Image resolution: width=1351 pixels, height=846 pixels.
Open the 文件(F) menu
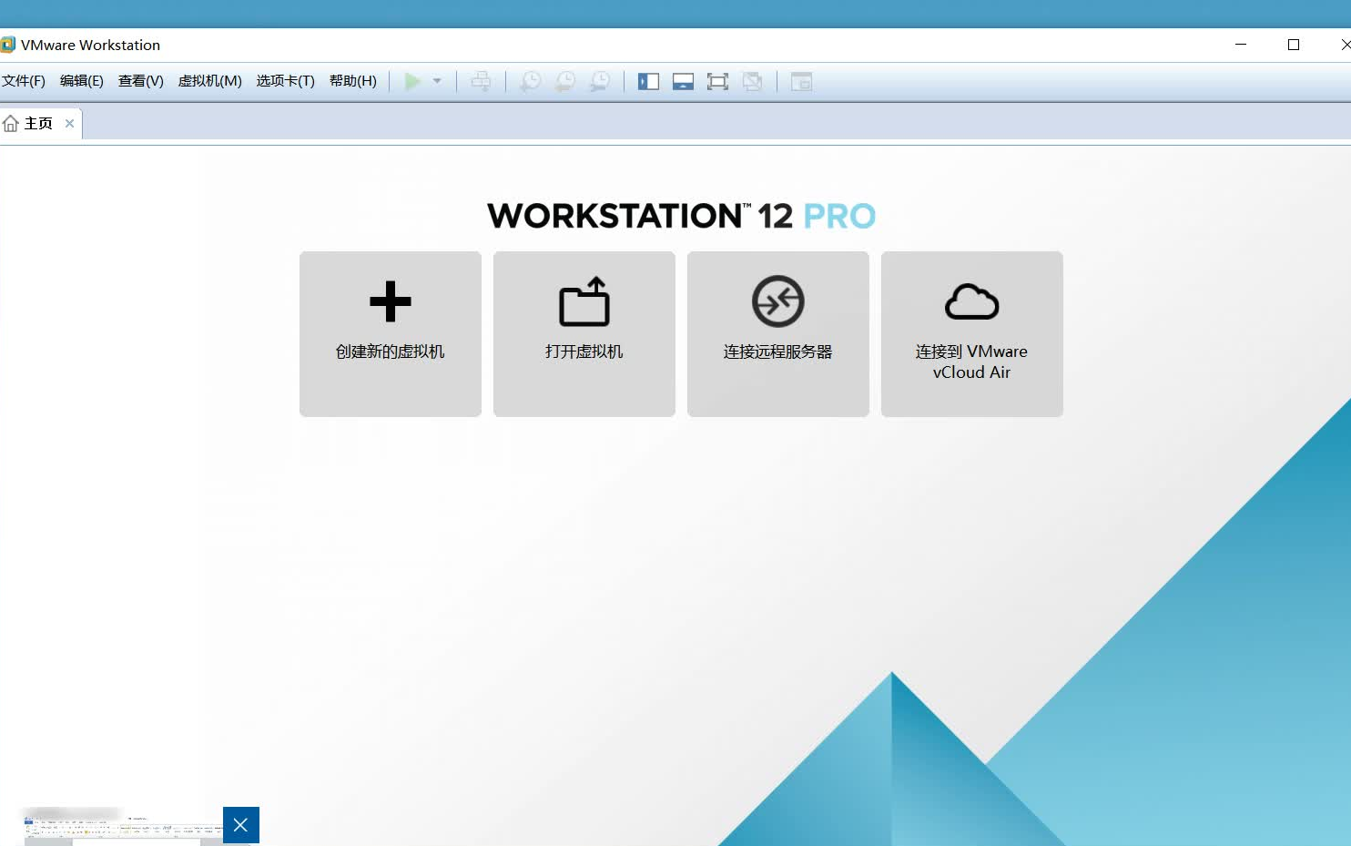[x=24, y=81]
